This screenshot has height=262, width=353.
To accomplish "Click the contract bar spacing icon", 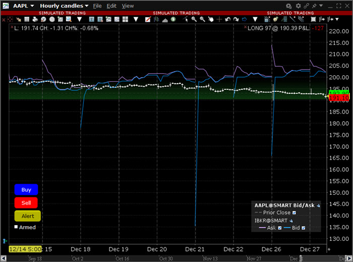I will point(330,19).
